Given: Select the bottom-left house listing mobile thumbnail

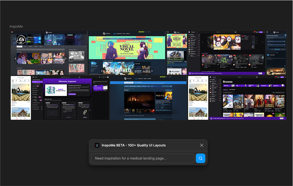Looking at the screenshot, I should 21,98.
